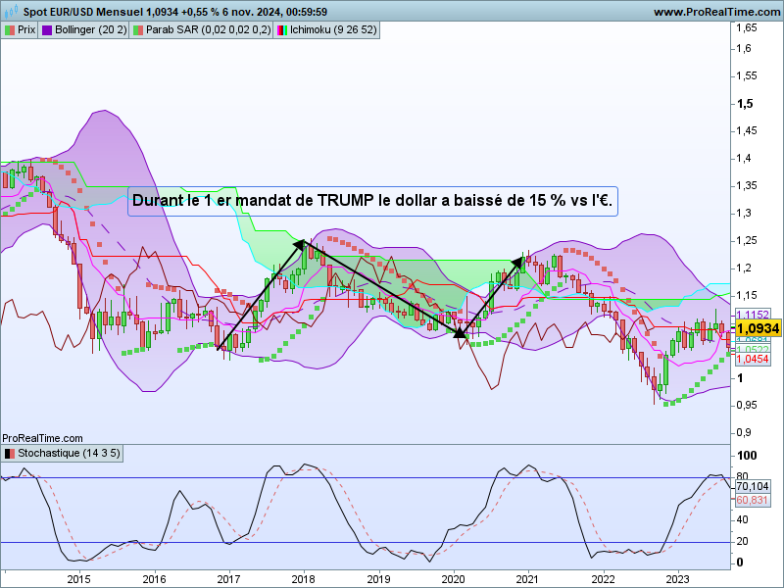Click the Stochastique color swatch

tap(10, 454)
